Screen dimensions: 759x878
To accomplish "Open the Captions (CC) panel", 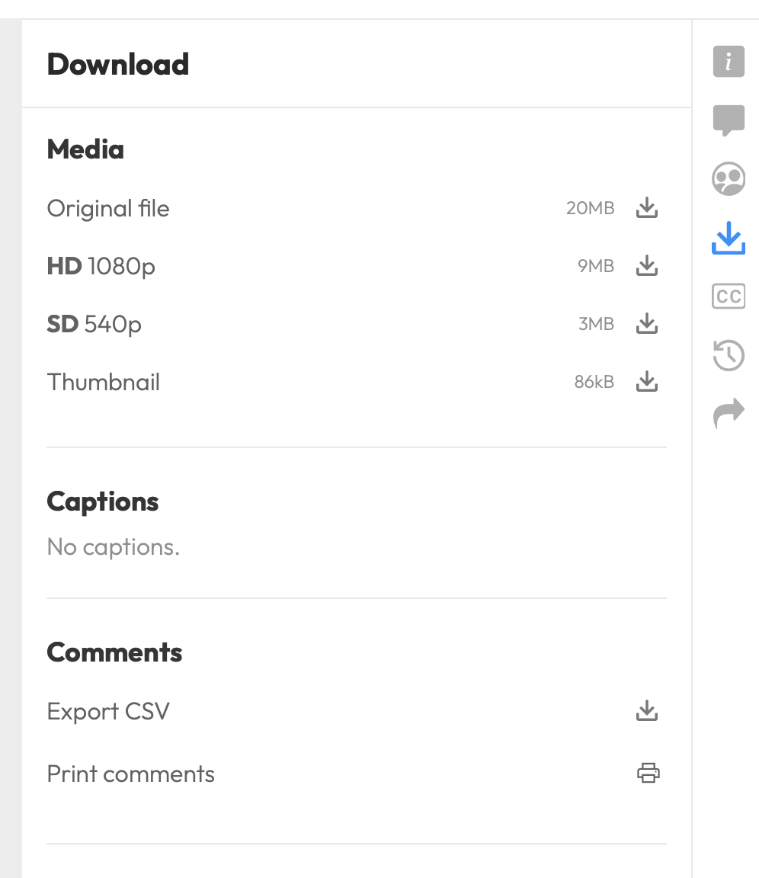I will [x=728, y=296].
